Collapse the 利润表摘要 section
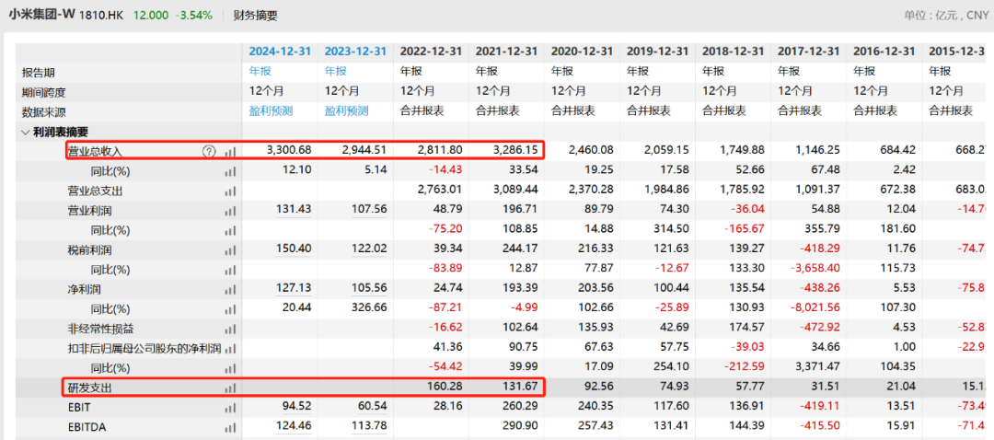 (x=25, y=132)
